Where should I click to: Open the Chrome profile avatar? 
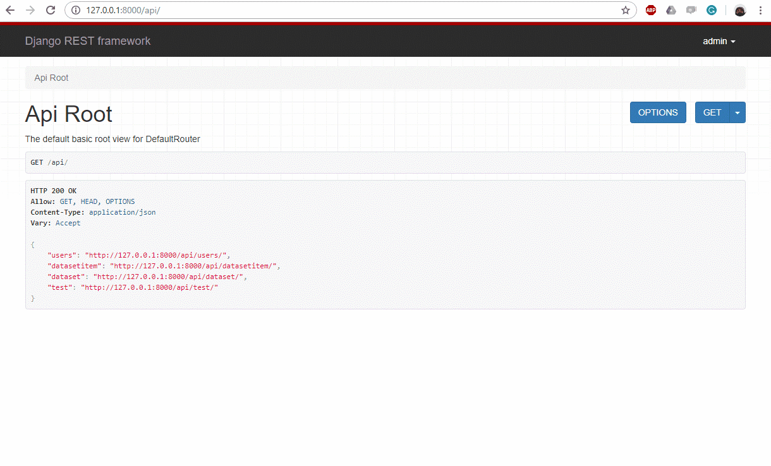(x=740, y=10)
